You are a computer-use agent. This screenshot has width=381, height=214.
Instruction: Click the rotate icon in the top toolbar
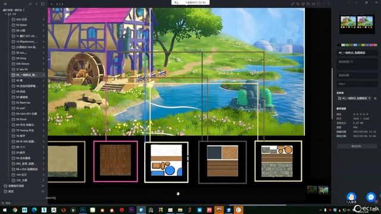308,4
